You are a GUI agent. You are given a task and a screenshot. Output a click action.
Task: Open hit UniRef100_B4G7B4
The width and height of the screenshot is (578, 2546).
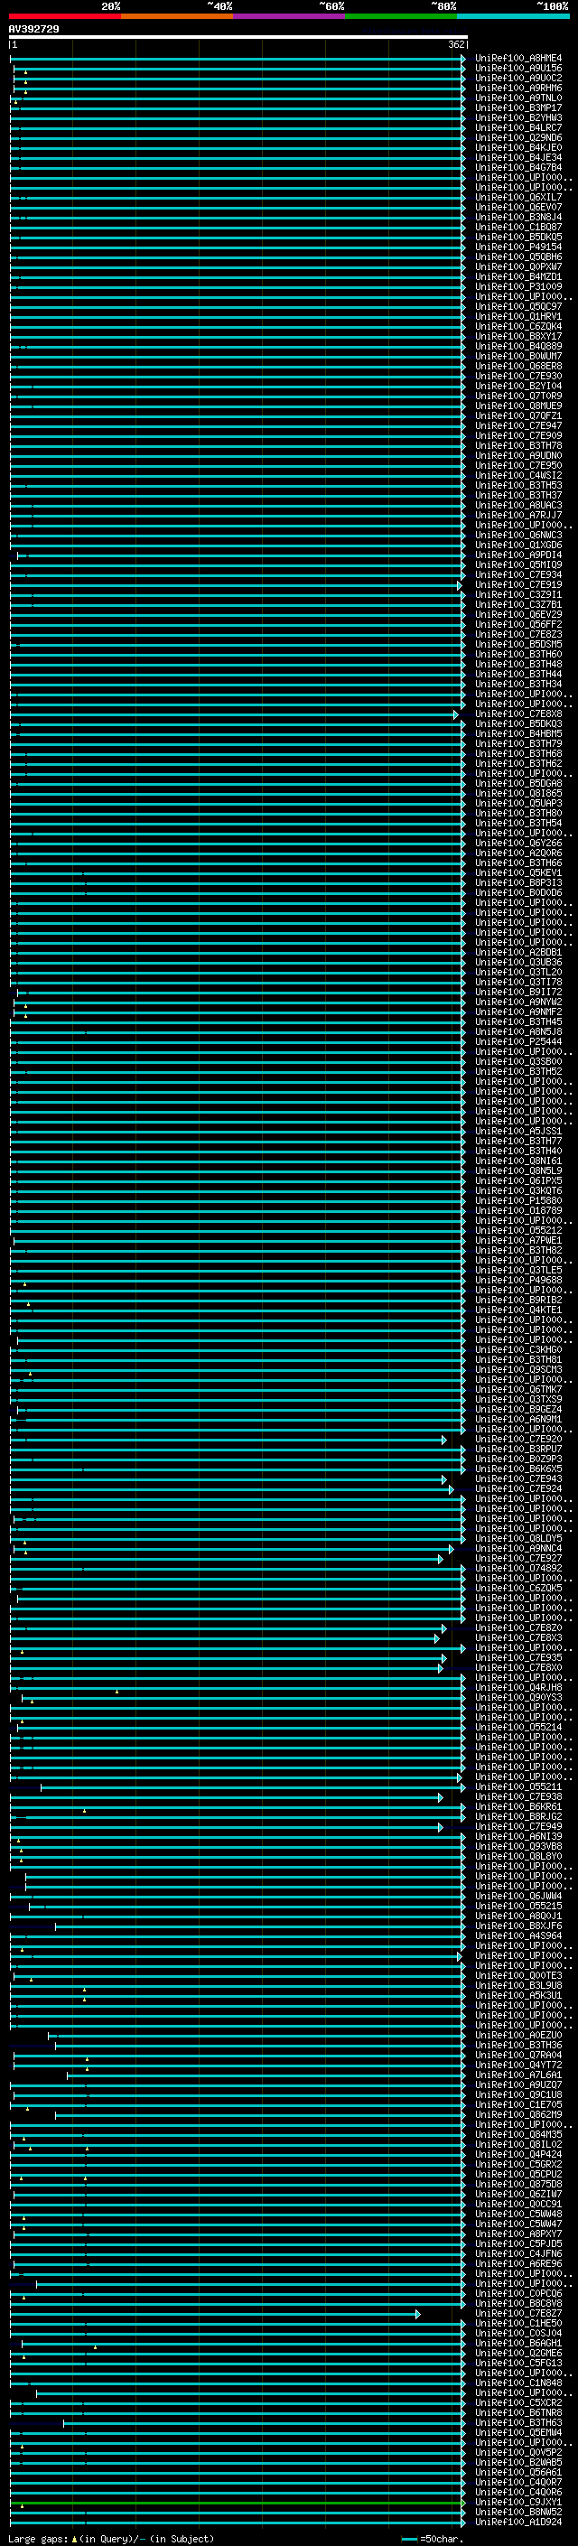click(518, 168)
